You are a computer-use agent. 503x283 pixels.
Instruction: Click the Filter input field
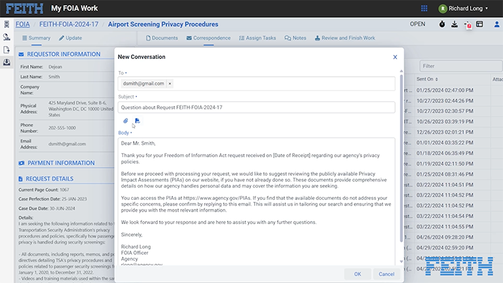click(460, 66)
